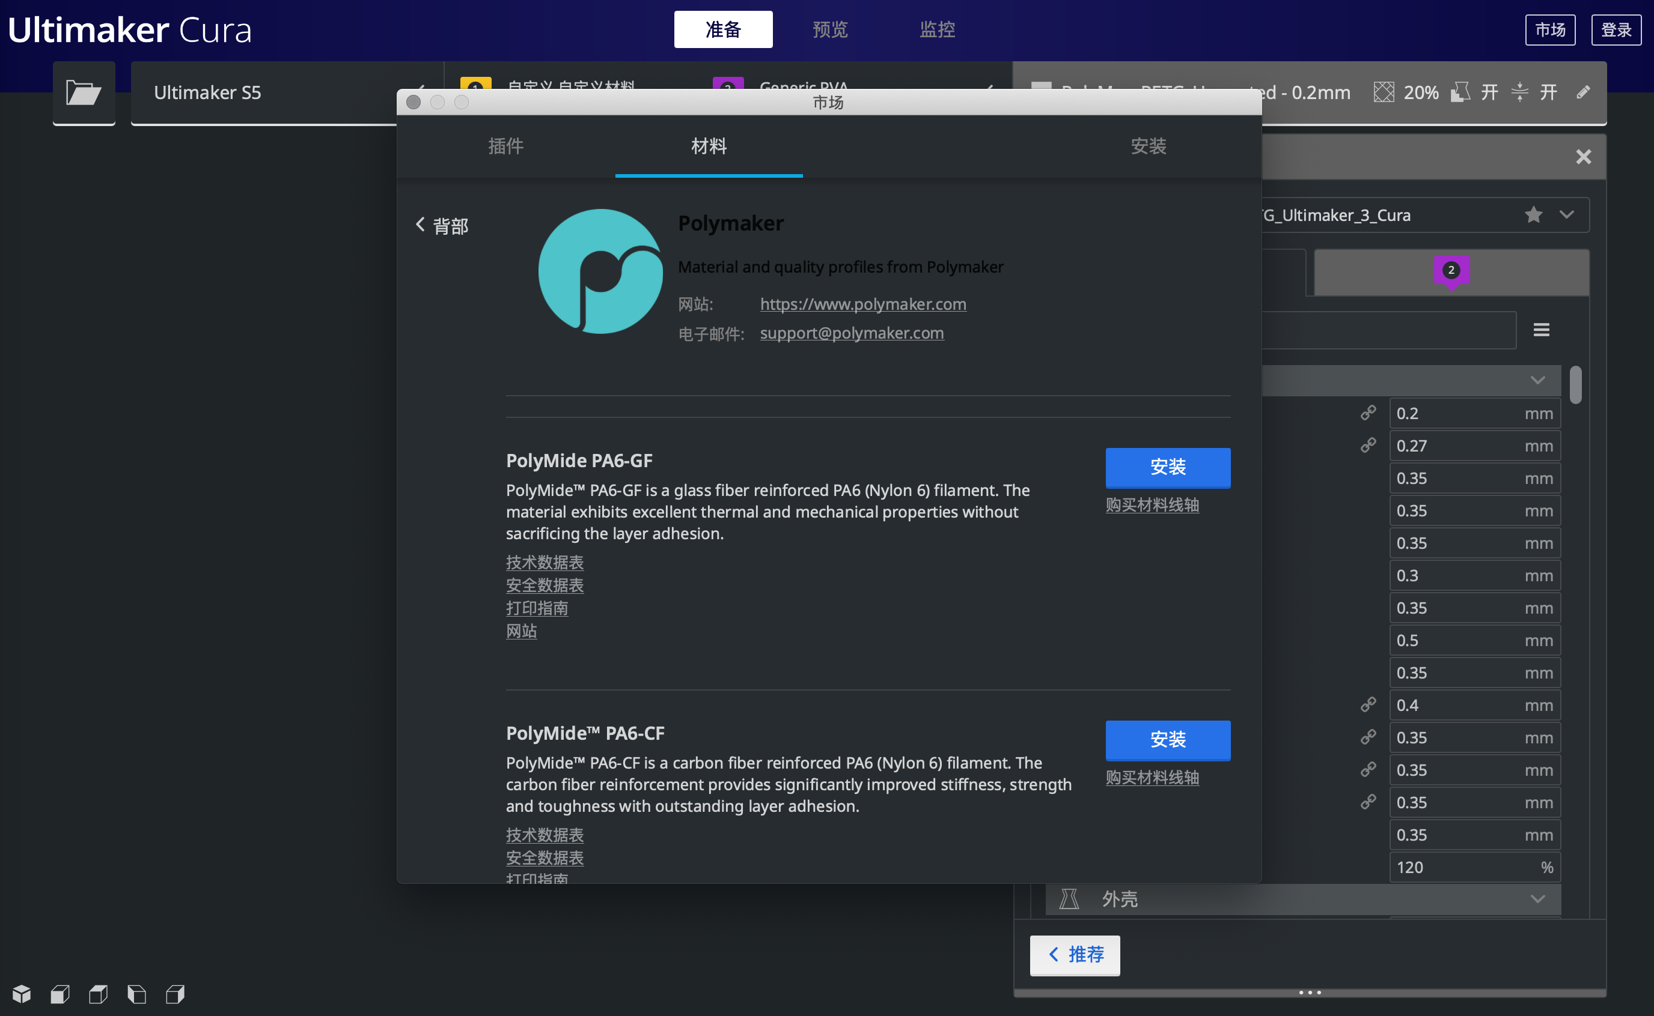Switch to the 预览 preview stage
The image size is (1654, 1016).
pyautogui.click(x=829, y=29)
